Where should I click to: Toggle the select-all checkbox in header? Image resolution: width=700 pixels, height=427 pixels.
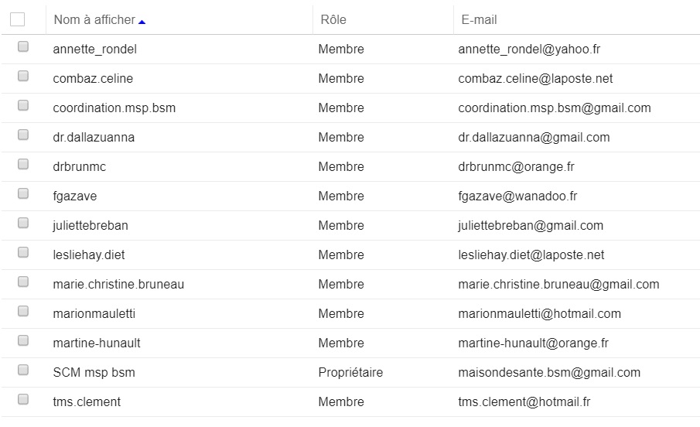click(x=18, y=19)
